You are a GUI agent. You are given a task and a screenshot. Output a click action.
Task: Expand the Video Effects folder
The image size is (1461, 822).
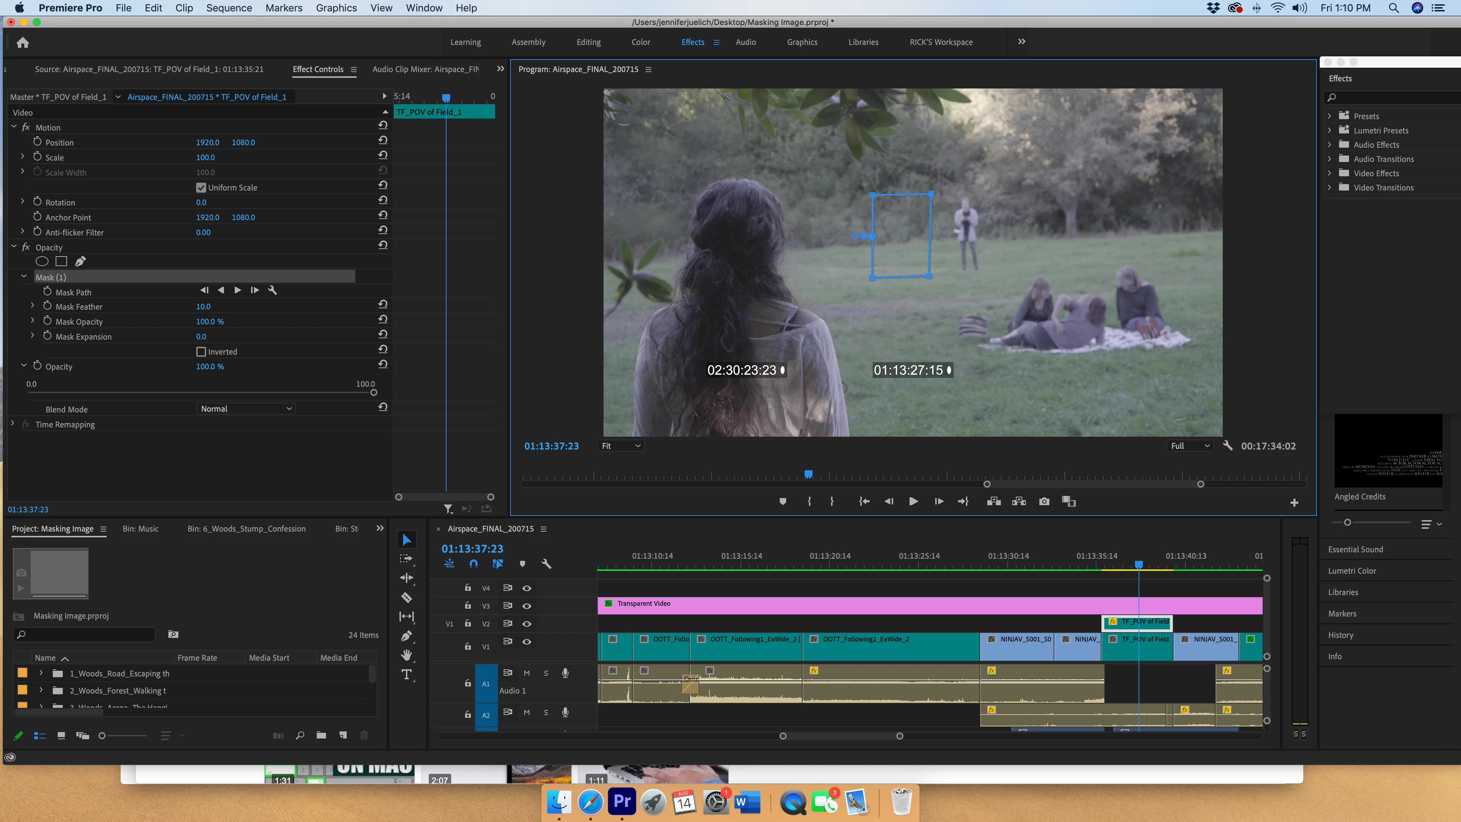1329,174
